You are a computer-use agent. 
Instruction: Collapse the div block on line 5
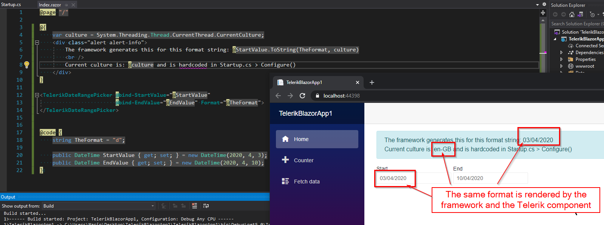coord(37,42)
